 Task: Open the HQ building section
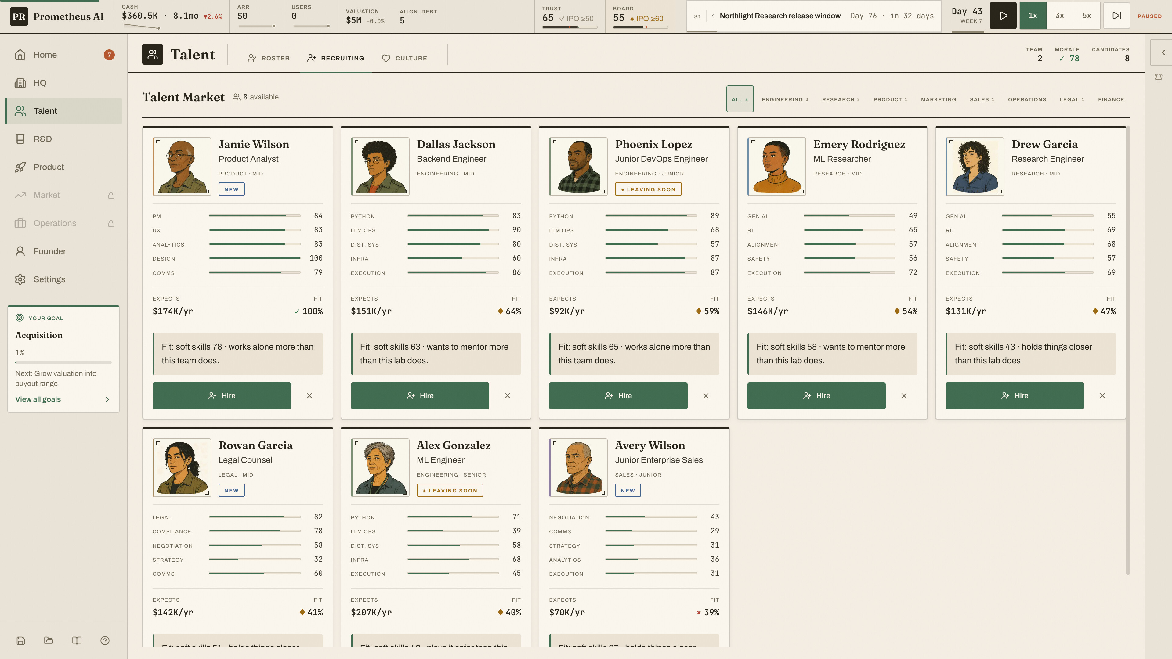(63, 83)
